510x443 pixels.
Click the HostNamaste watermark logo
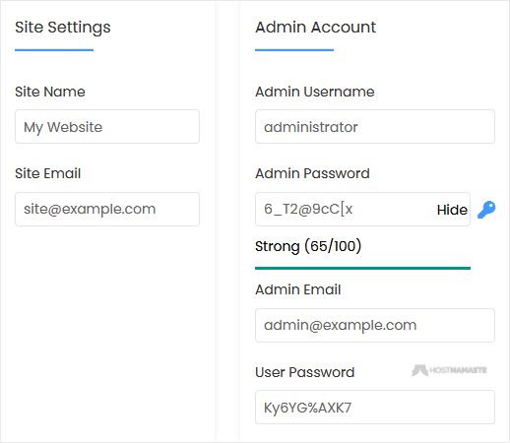point(449,370)
